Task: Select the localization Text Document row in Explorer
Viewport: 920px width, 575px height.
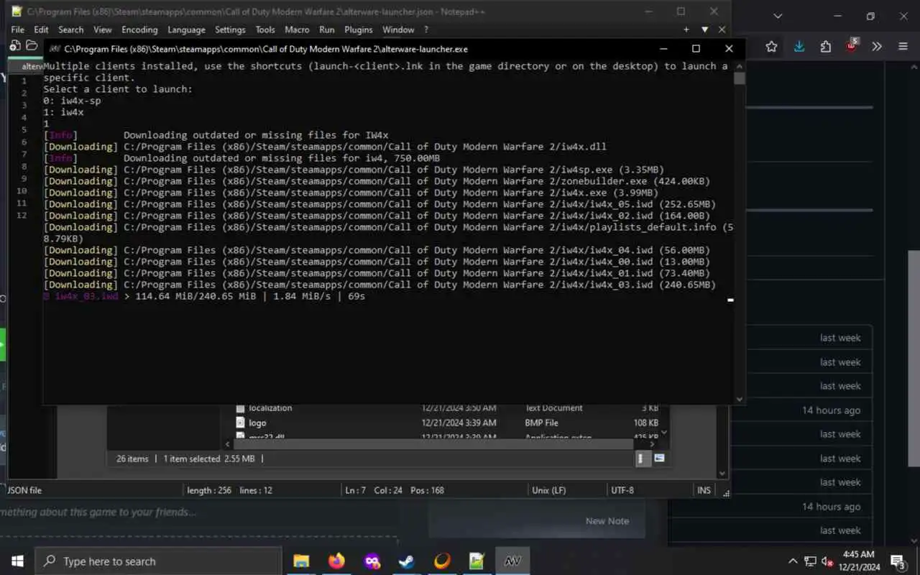Action: pos(448,408)
